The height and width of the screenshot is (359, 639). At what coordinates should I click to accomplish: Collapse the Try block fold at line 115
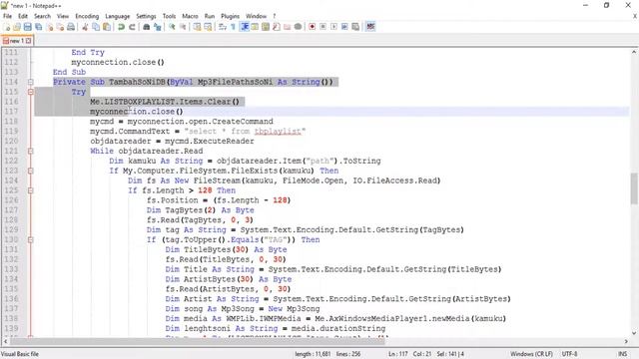pos(31,92)
